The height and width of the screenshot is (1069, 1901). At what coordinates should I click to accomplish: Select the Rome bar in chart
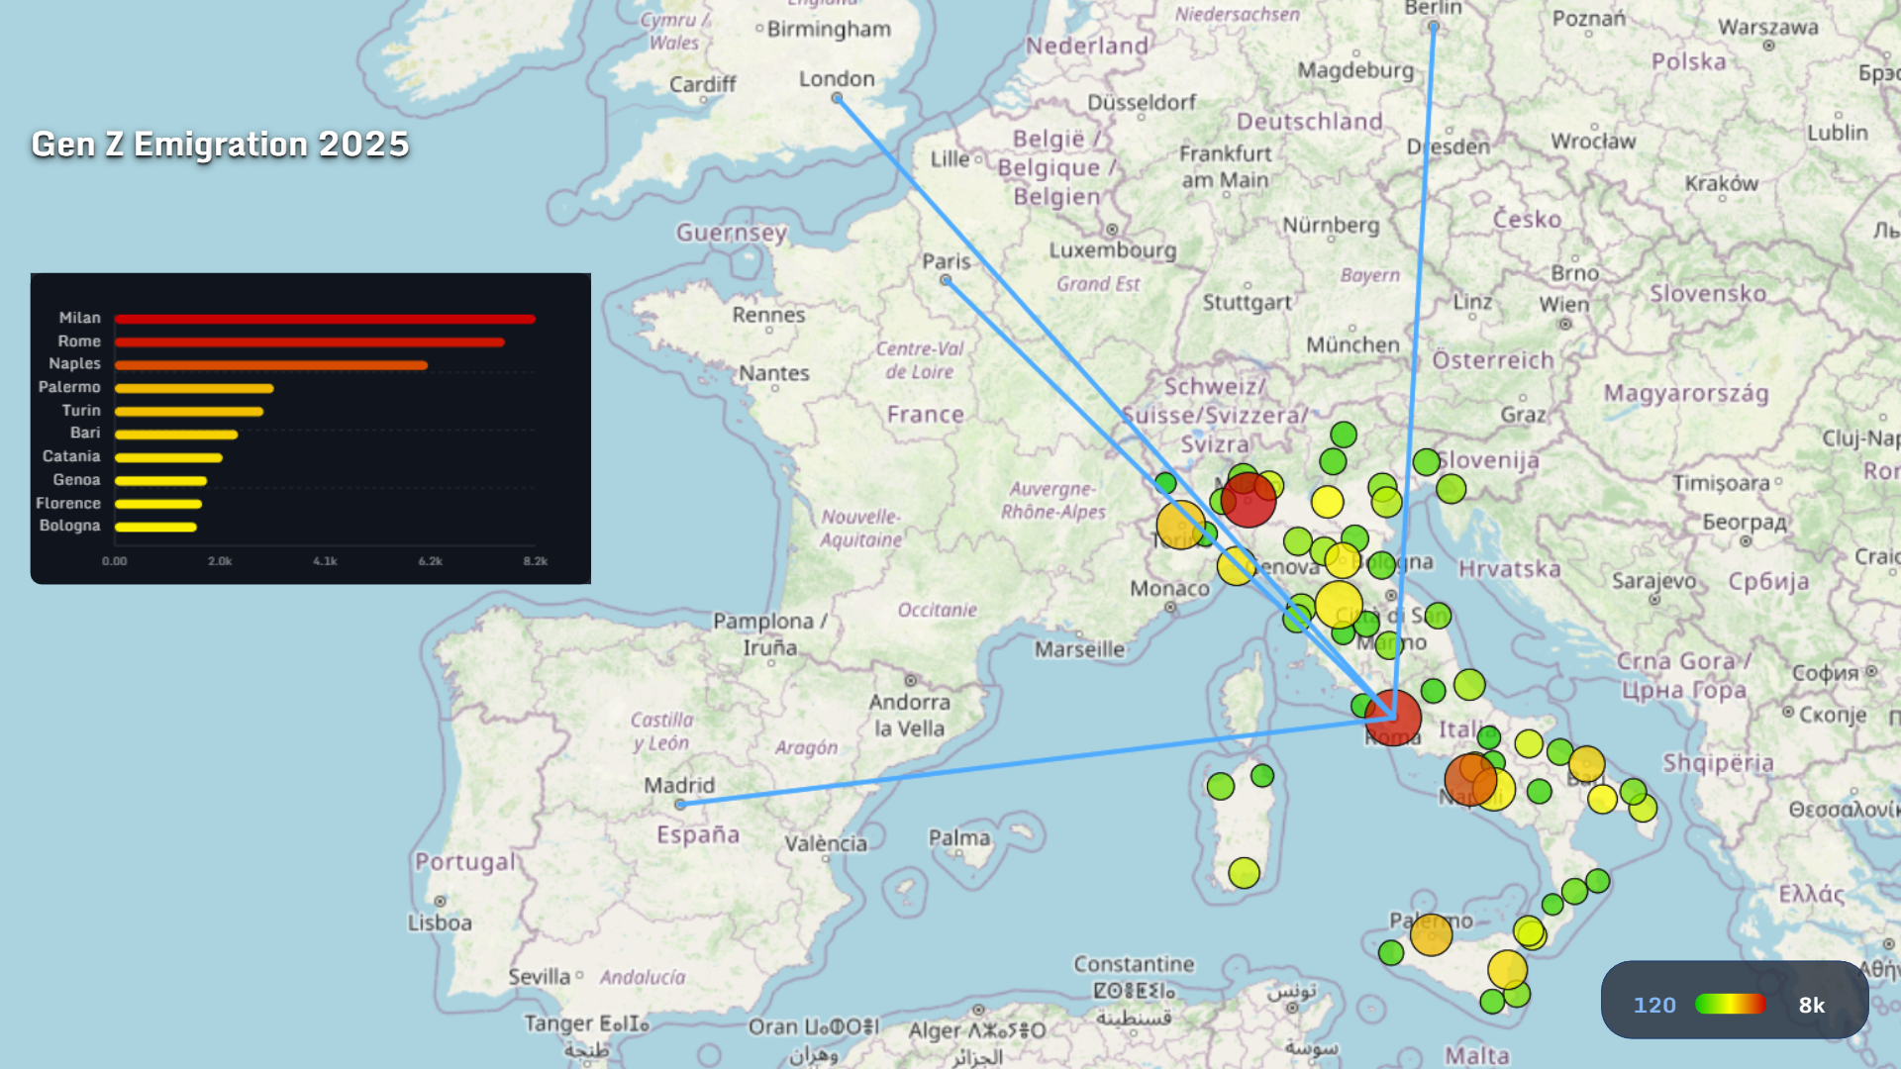(x=309, y=342)
